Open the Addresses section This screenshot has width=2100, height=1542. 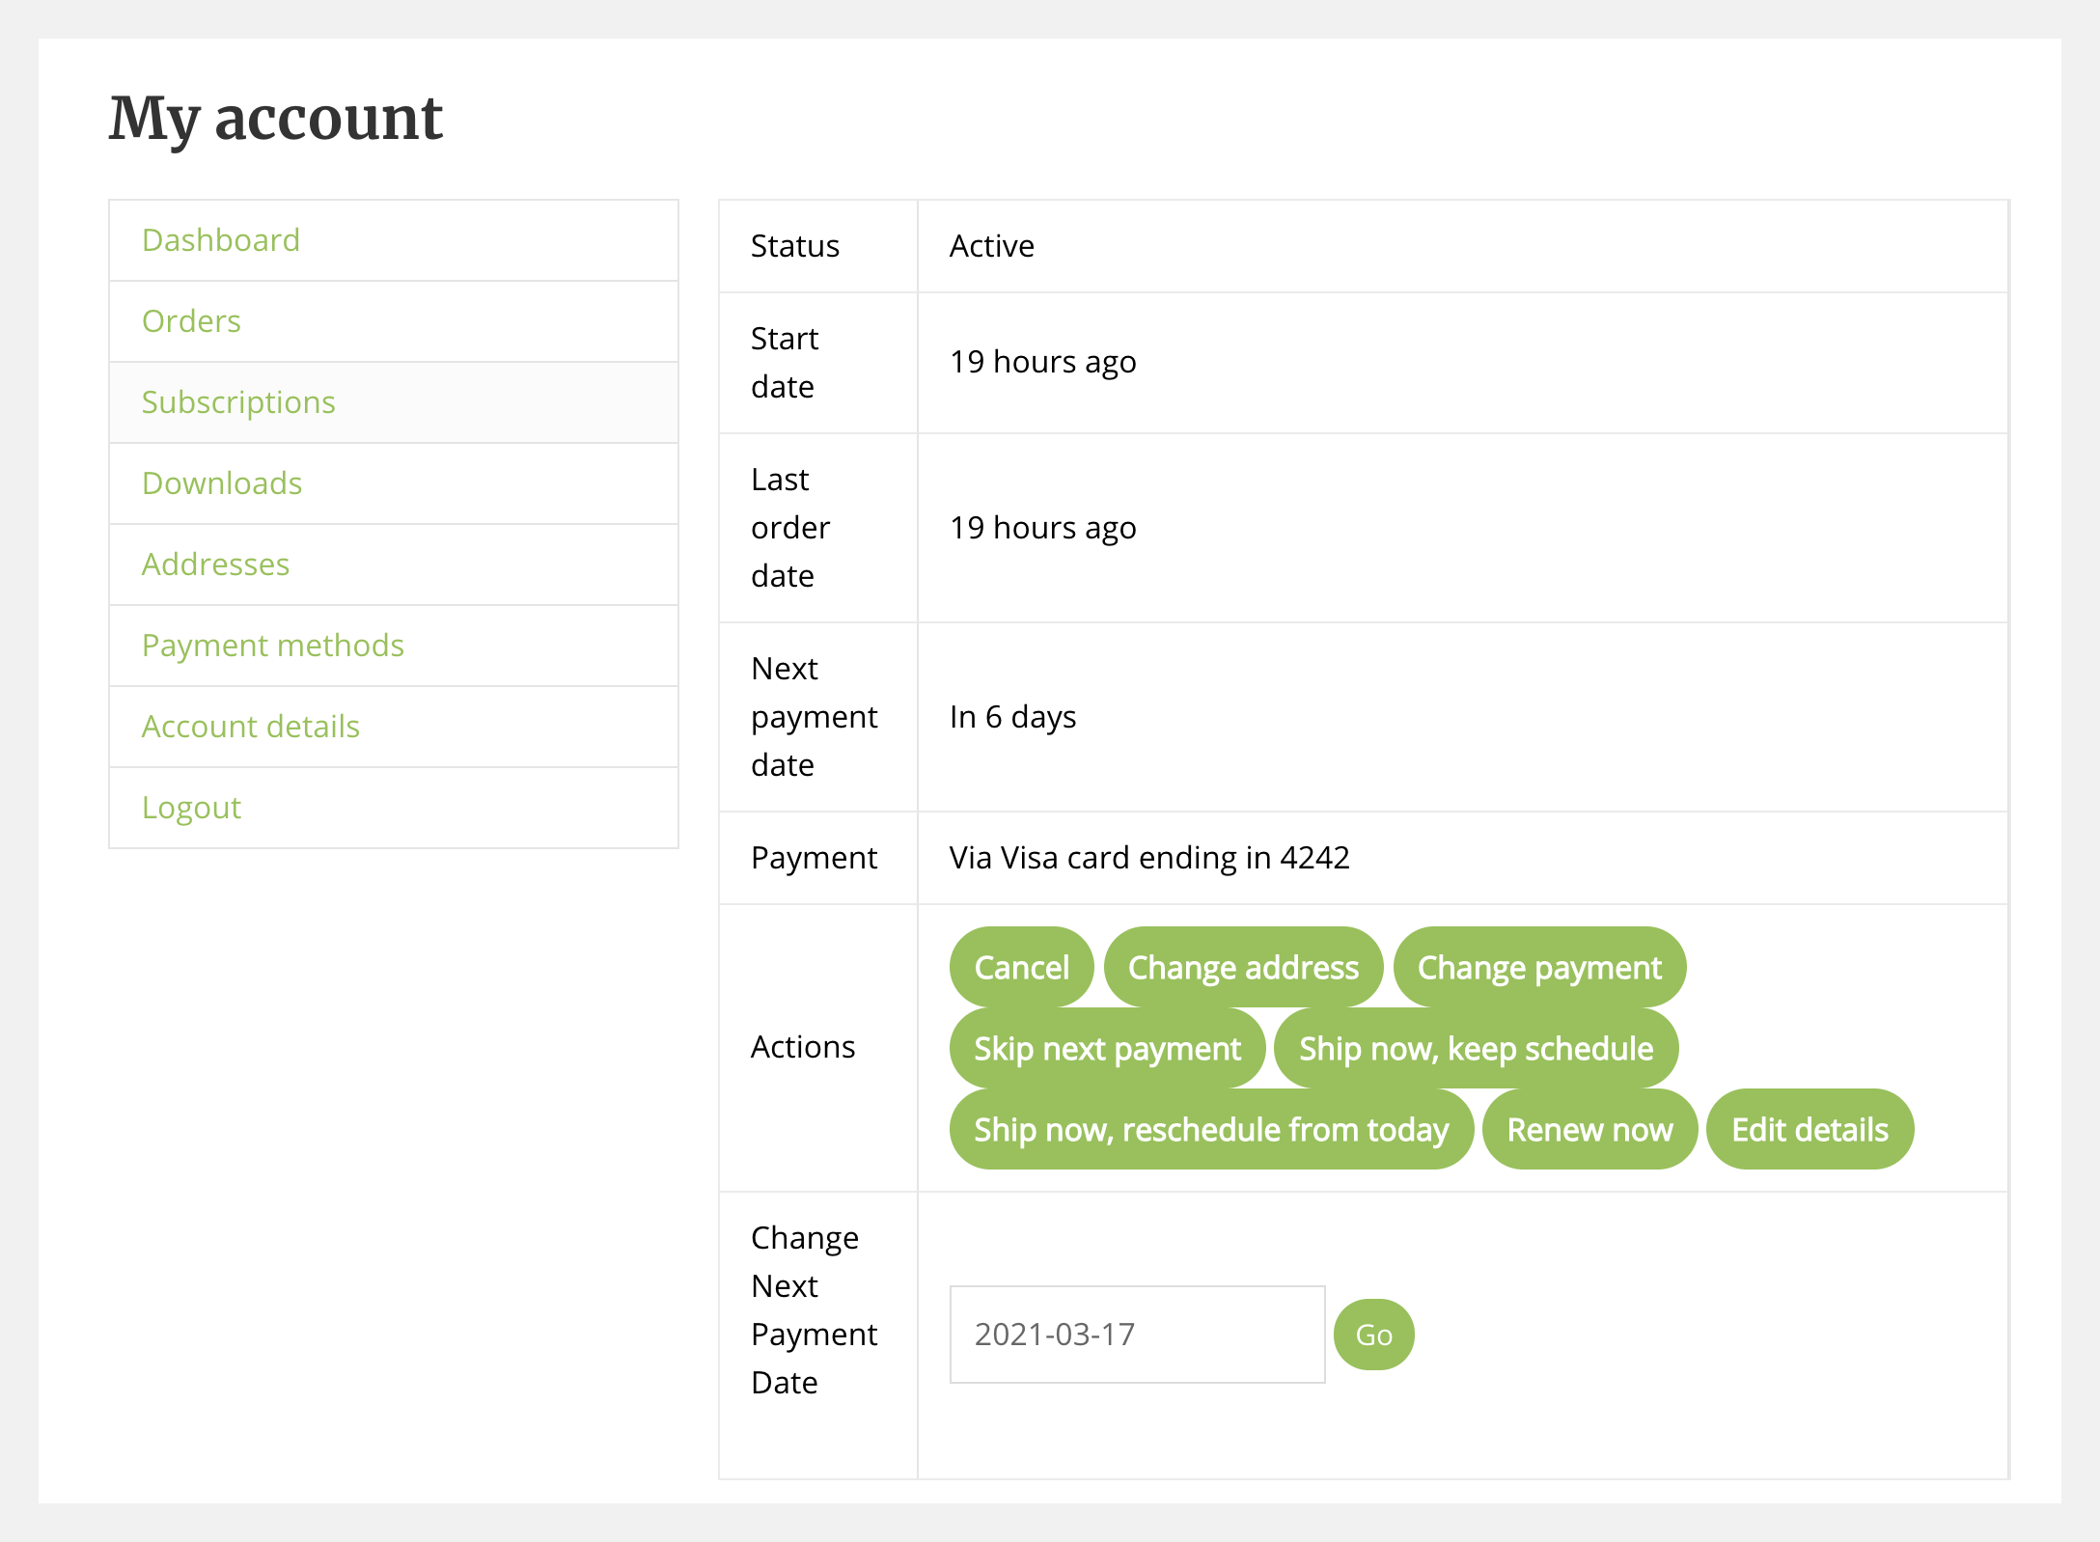pyautogui.click(x=215, y=564)
